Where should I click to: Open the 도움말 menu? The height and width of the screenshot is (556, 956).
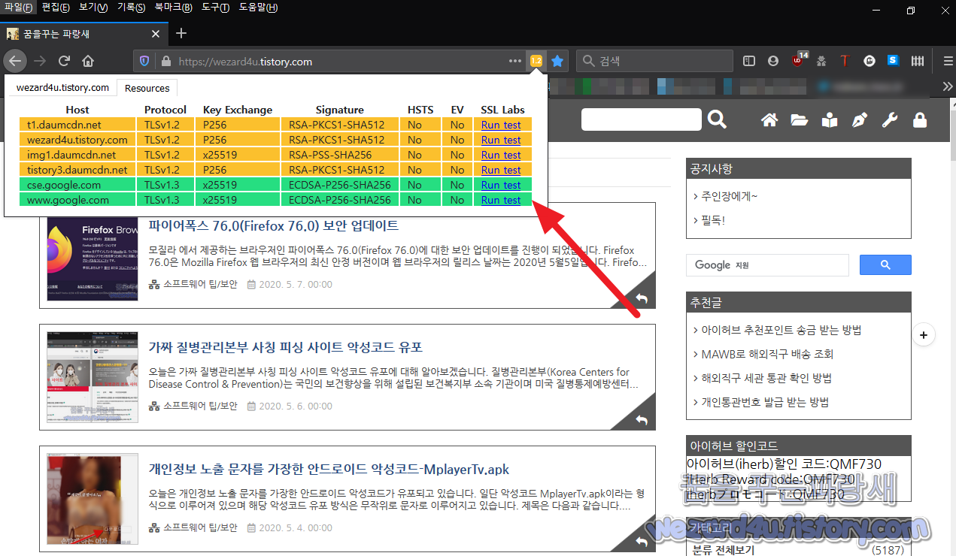[258, 8]
